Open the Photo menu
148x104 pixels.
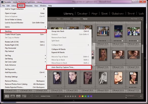pyautogui.click(x=21, y=6)
